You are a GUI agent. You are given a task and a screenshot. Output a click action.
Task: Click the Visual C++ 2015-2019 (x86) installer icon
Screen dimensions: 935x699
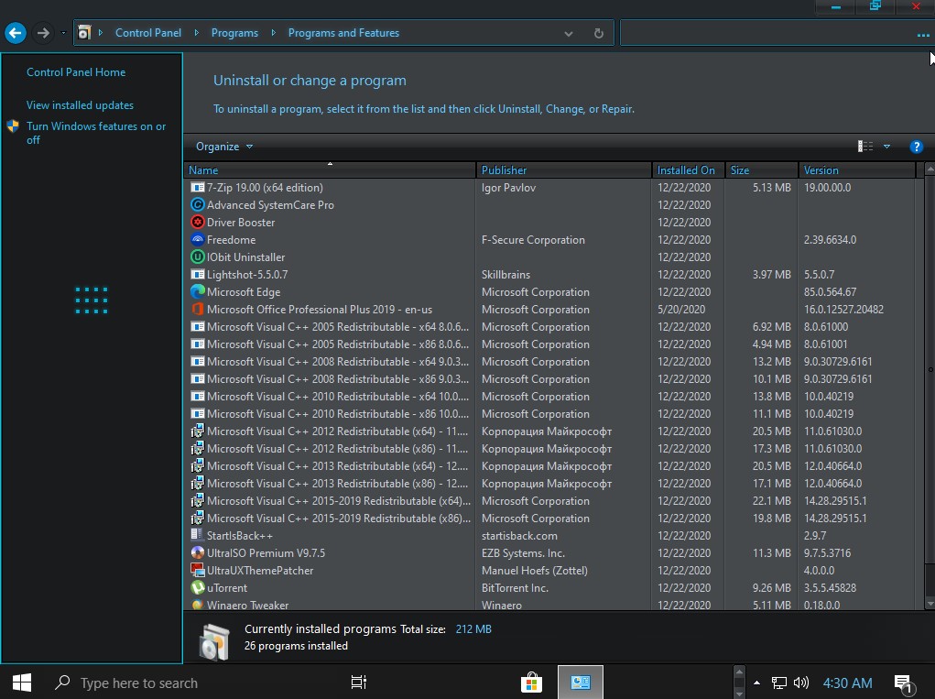[198, 519]
